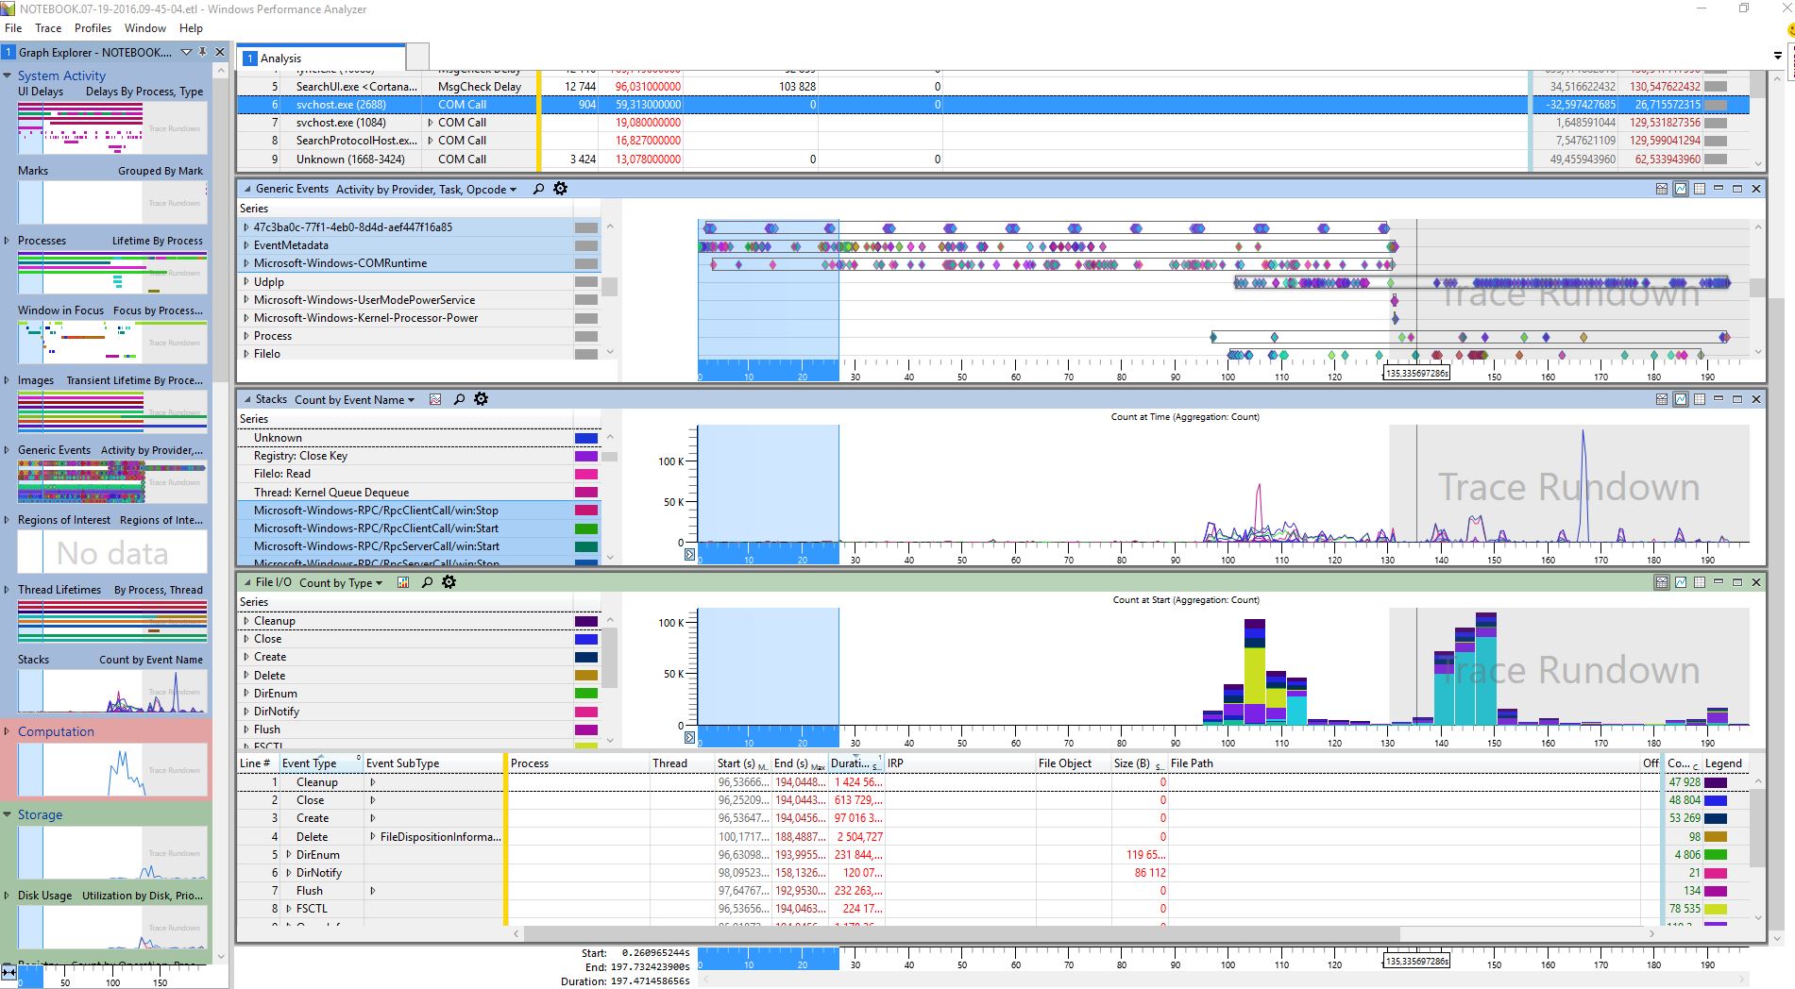Screen dimensions: 1795x989
Task: Open the Help menu
Action: tap(191, 28)
